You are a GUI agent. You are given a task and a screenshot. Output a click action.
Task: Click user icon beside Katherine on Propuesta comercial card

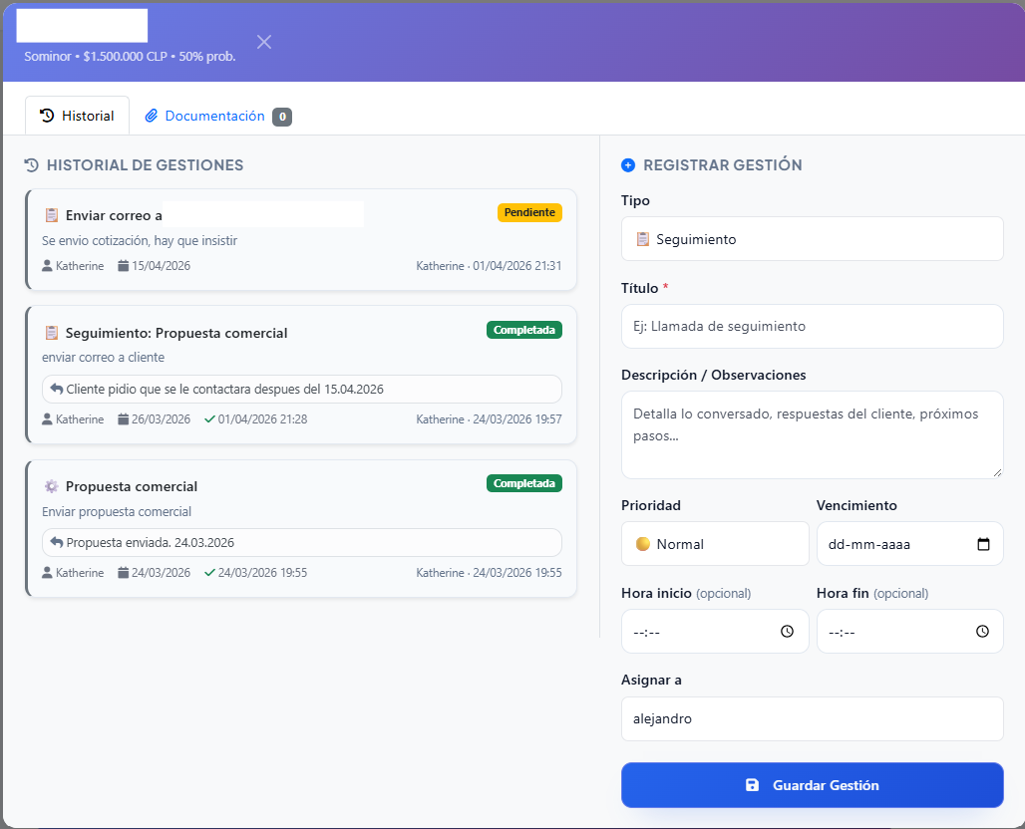tap(47, 572)
